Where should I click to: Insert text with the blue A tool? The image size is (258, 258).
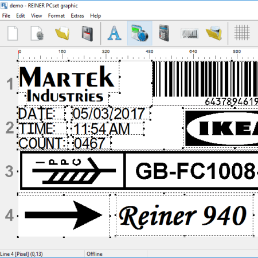[x=114, y=33]
